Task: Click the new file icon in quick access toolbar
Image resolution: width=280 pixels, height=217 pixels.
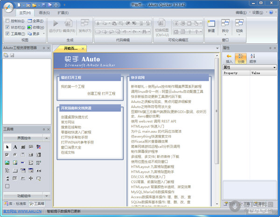Action: (19, 5)
